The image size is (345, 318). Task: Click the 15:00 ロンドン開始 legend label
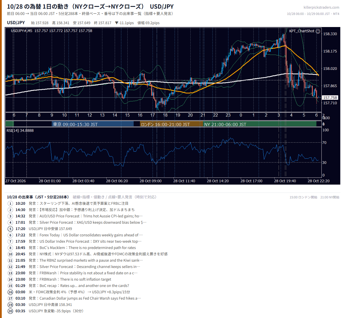(x=303, y=197)
